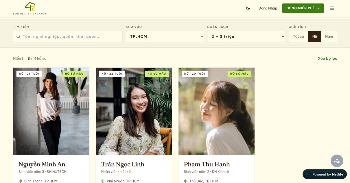The image size is (350, 183).
Task: Click the 4B For Better Balance logo
Action: 30,8
